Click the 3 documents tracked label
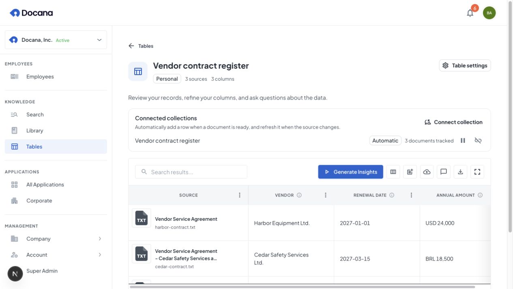 429,141
